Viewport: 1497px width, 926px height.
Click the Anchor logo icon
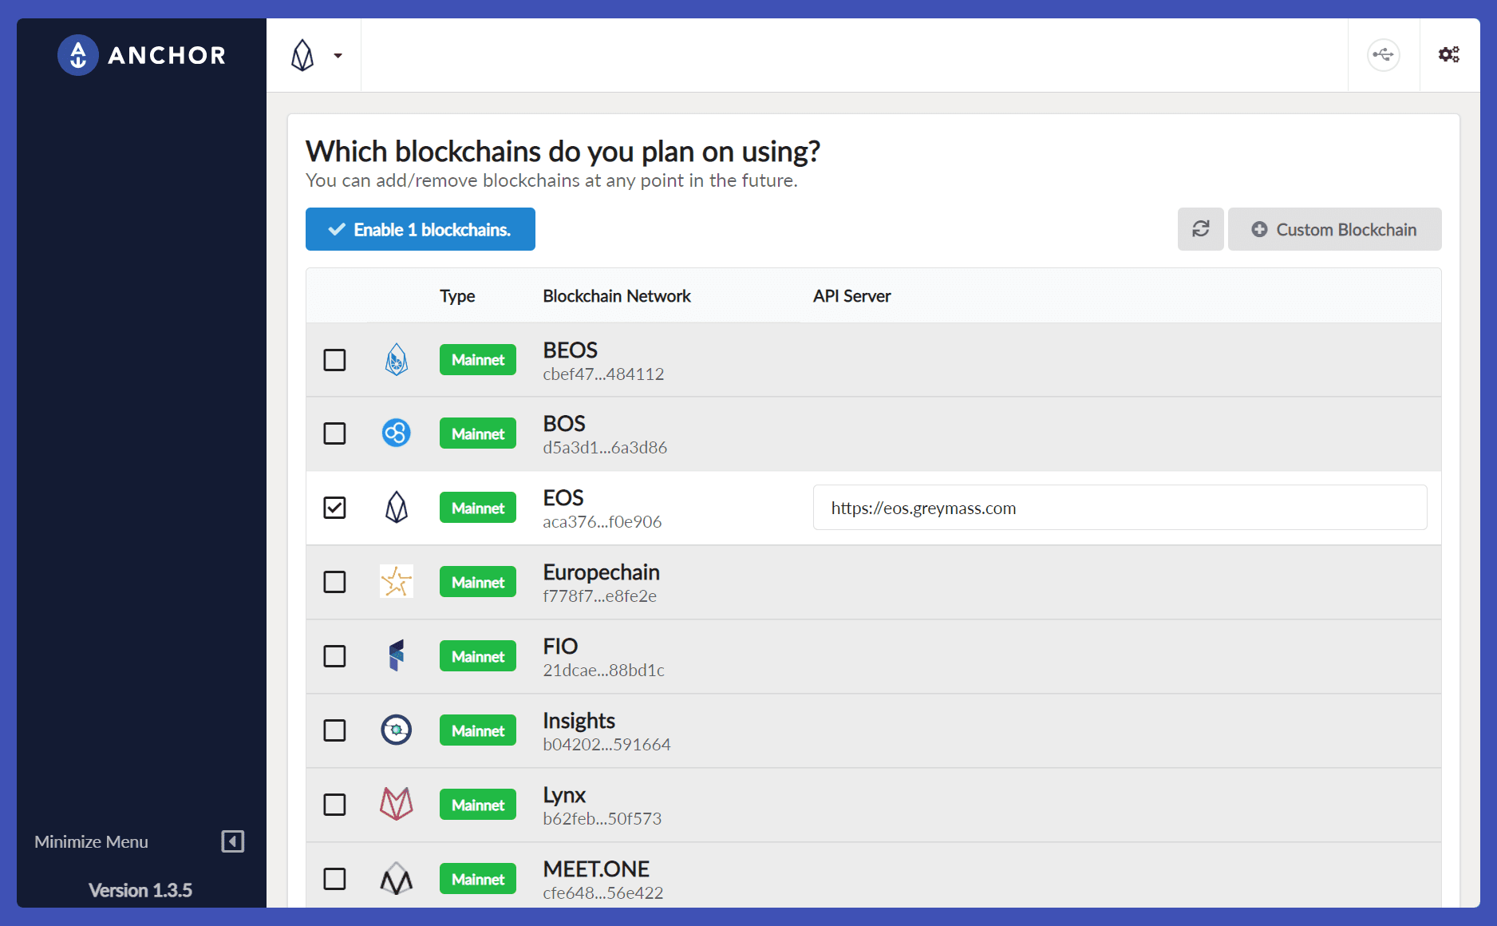(x=77, y=55)
